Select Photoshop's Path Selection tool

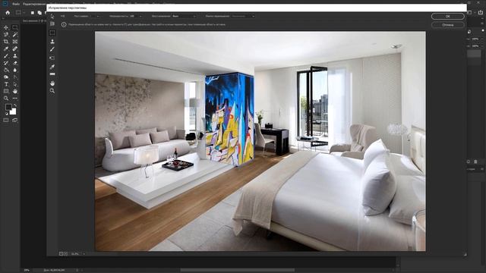(15, 84)
